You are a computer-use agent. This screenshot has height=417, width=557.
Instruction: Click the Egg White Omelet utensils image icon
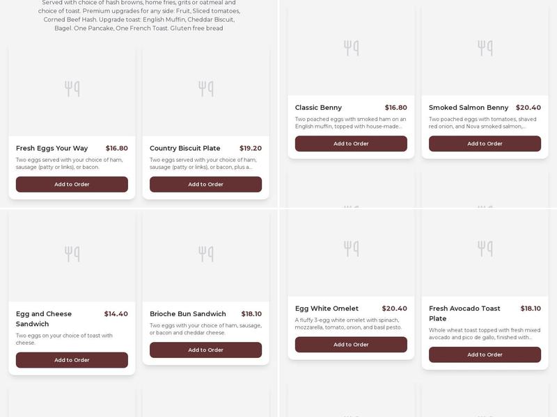[352, 249]
